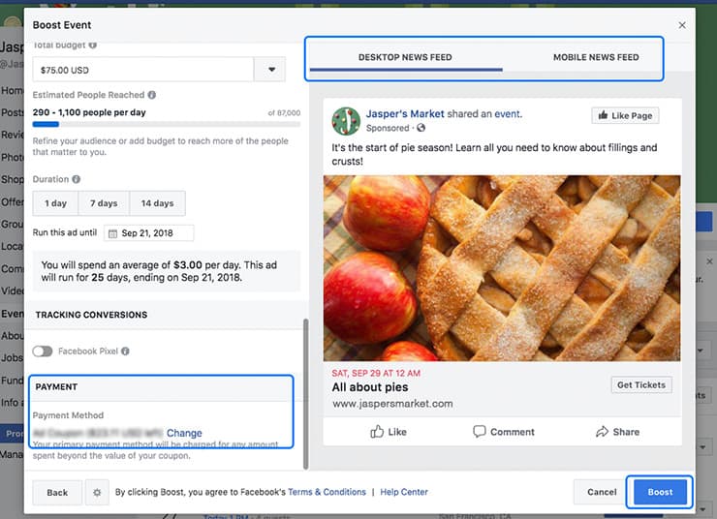This screenshot has height=519, width=717.
Task: Open the total budget dropdown arrow
Action: point(270,70)
